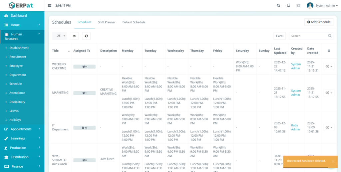Click into the Search input field
The height and width of the screenshot is (172, 341).
pos(307,36)
